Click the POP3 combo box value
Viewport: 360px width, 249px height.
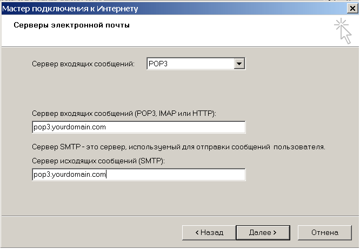(189, 64)
